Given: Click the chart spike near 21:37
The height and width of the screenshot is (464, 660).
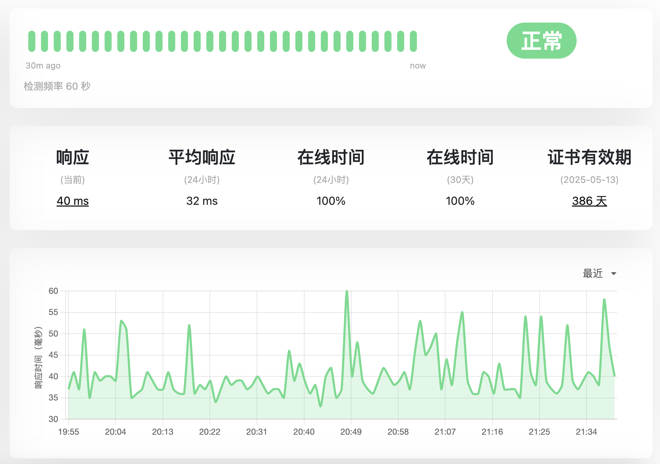Looking at the screenshot, I should 604,299.
